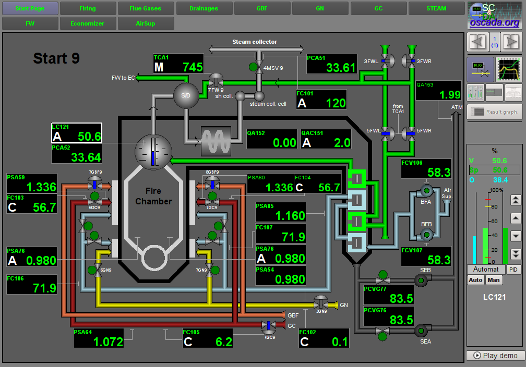Switch LC121 to Auto mode
This screenshot has height=367, width=526.
475,280
